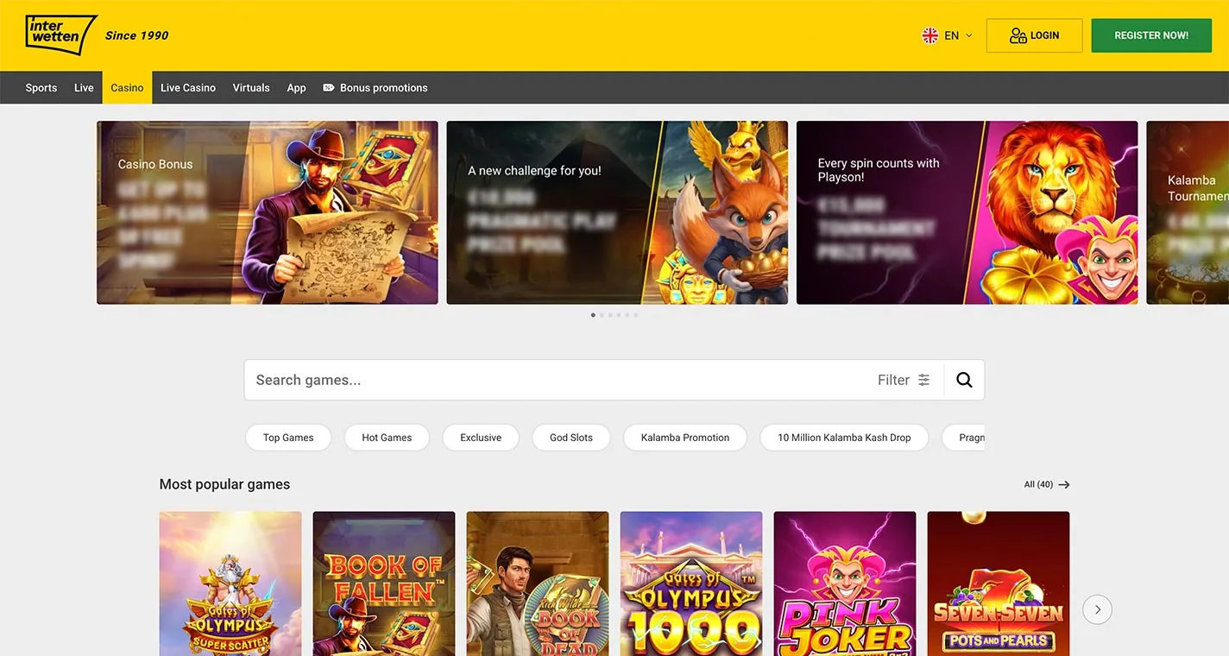
Task: Select 10 Million Kalamba Kash Drop chip
Action: tap(844, 438)
